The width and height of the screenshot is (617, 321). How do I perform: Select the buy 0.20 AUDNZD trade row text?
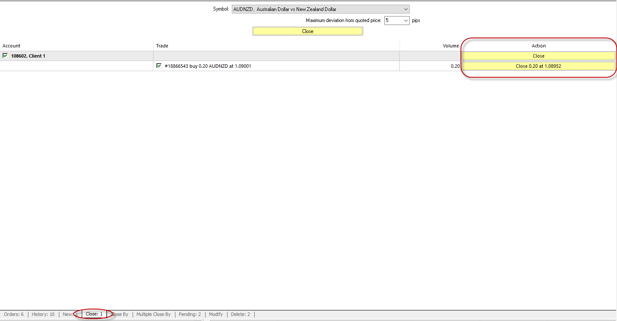[x=208, y=66]
